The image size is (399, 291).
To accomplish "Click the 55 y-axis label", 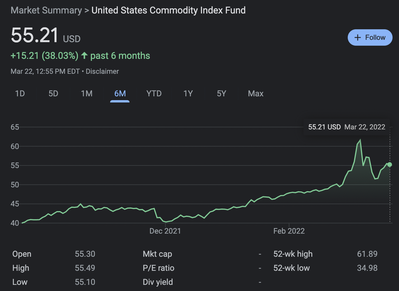I will [15, 165].
